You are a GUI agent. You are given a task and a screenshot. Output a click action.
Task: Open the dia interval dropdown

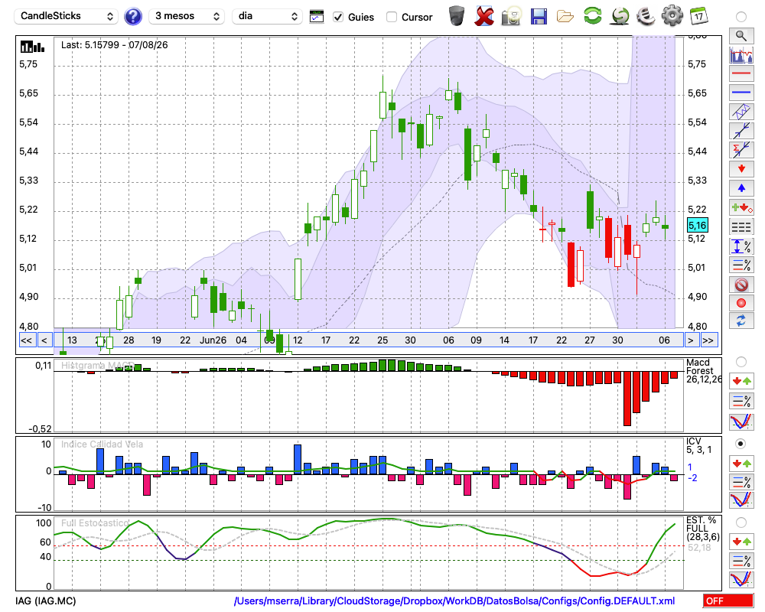267,16
